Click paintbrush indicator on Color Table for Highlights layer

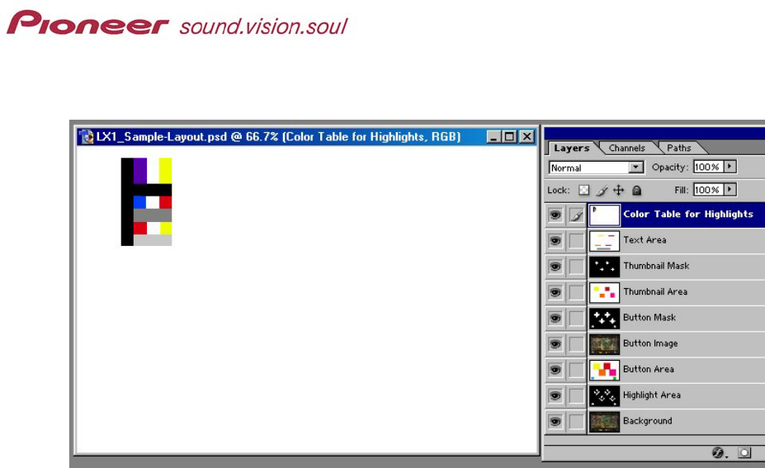click(x=576, y=215)
